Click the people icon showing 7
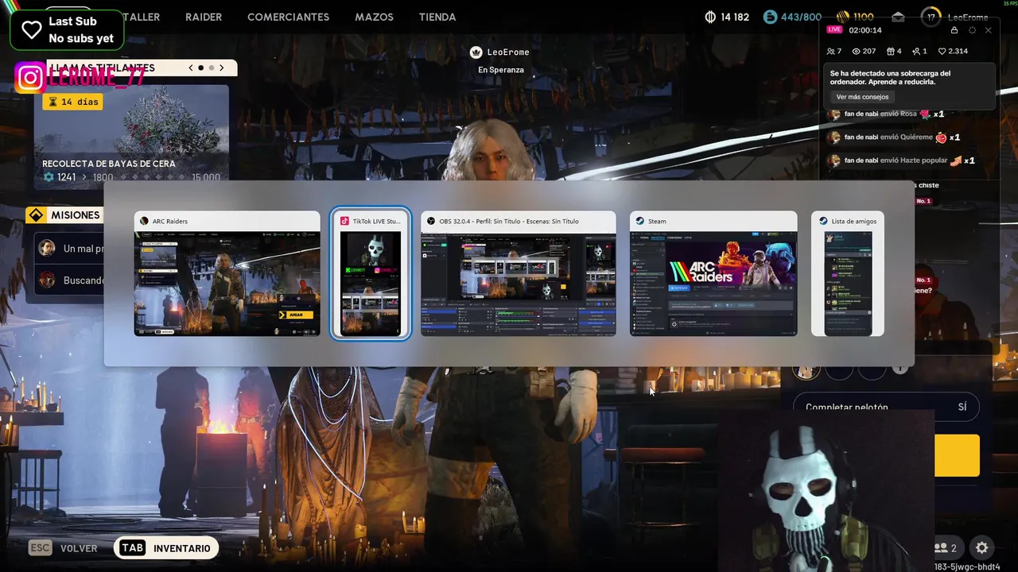Image resolution: width=1018 pixels, height=572 pixels. pyautogui.click(x=830, y=51)
